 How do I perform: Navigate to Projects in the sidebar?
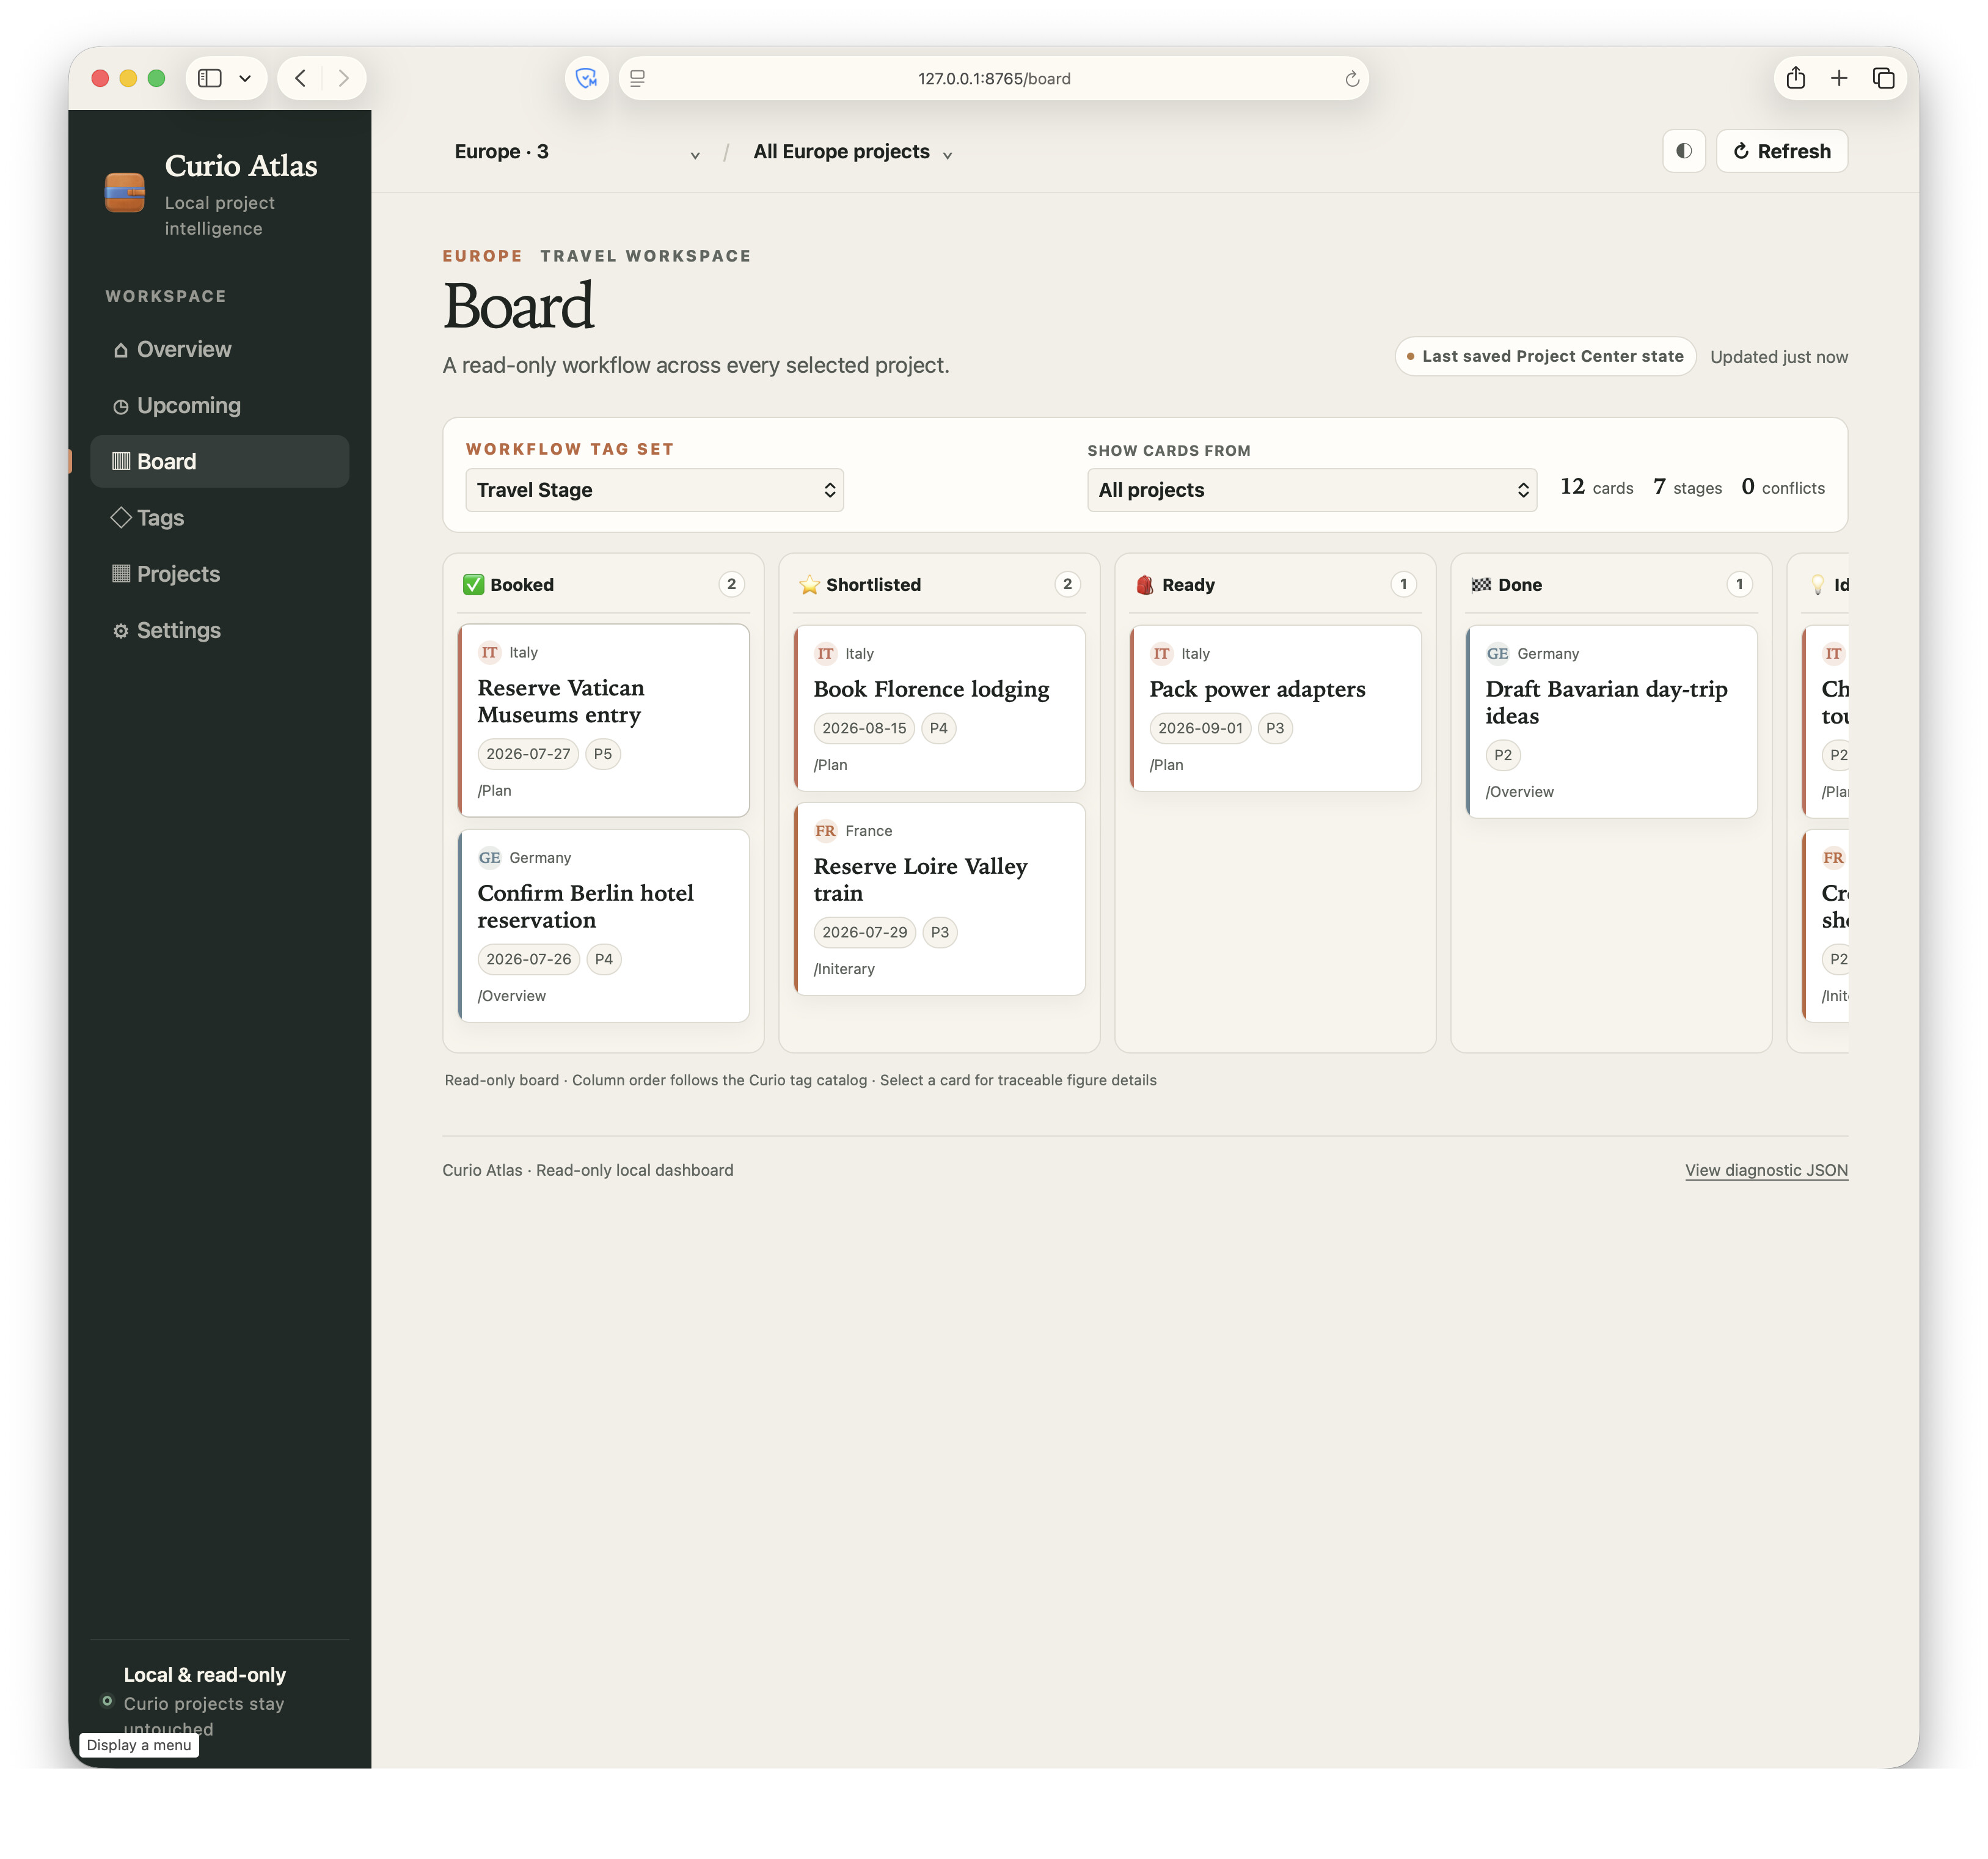pos(220,574)
